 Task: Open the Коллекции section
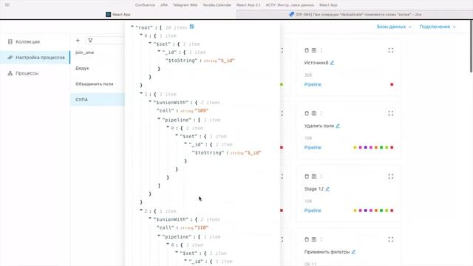click(28, 41)
